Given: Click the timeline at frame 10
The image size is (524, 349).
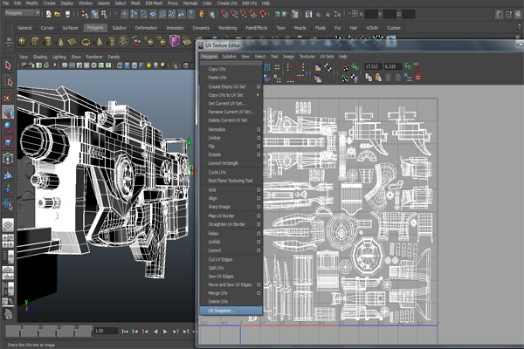Looking at the screenshot, I should [40, 331].
